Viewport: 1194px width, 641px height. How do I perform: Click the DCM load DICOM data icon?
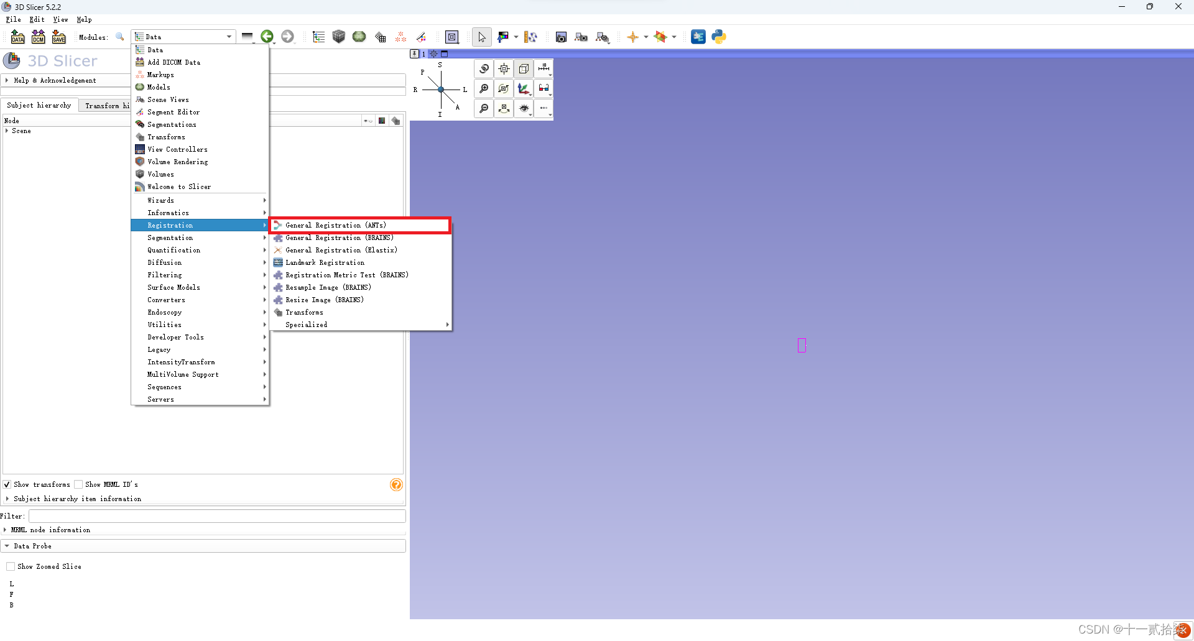(x=38, y=37)
